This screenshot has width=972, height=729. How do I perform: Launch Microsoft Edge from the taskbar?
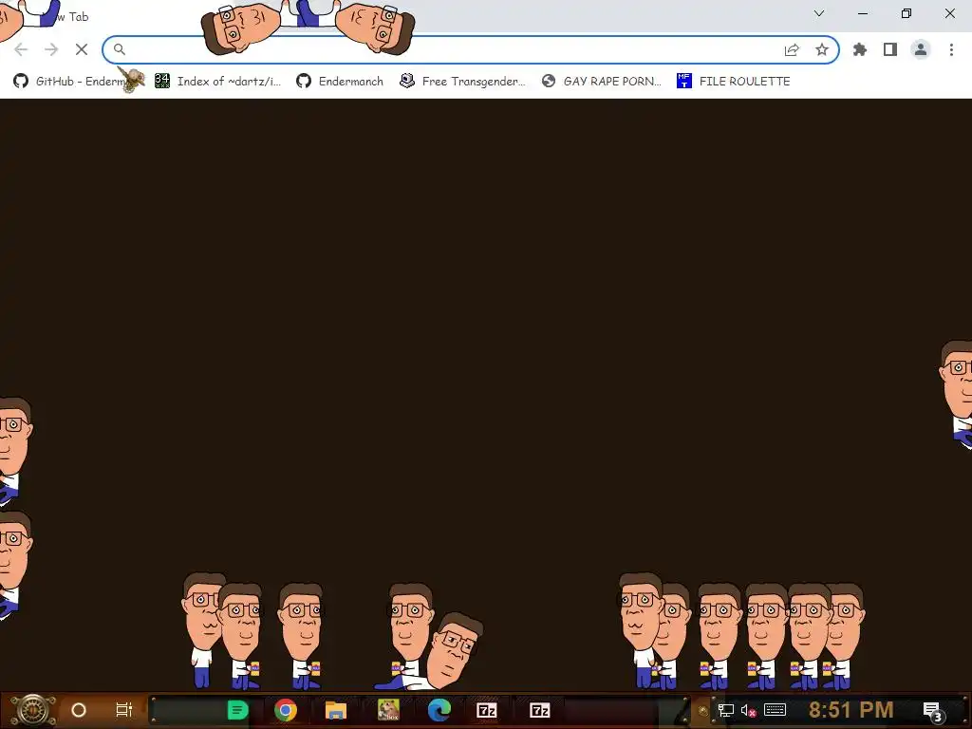(439, 710)
